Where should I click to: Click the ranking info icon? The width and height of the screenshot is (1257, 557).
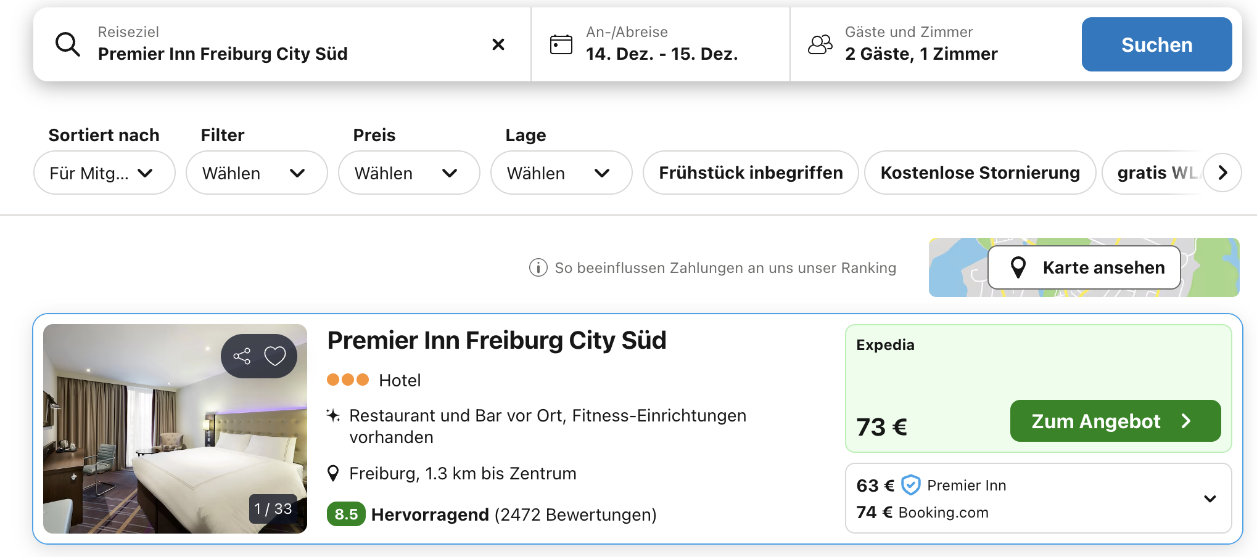pyautogui.click(x=538, y=268)
